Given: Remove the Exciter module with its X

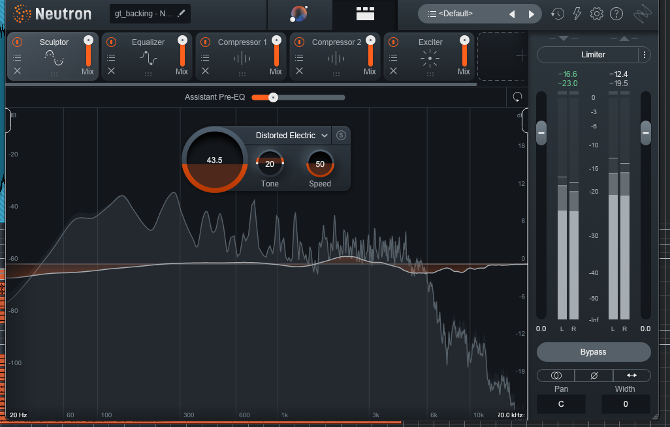Looking at the screenshot, I should click(x=393, y=71).
